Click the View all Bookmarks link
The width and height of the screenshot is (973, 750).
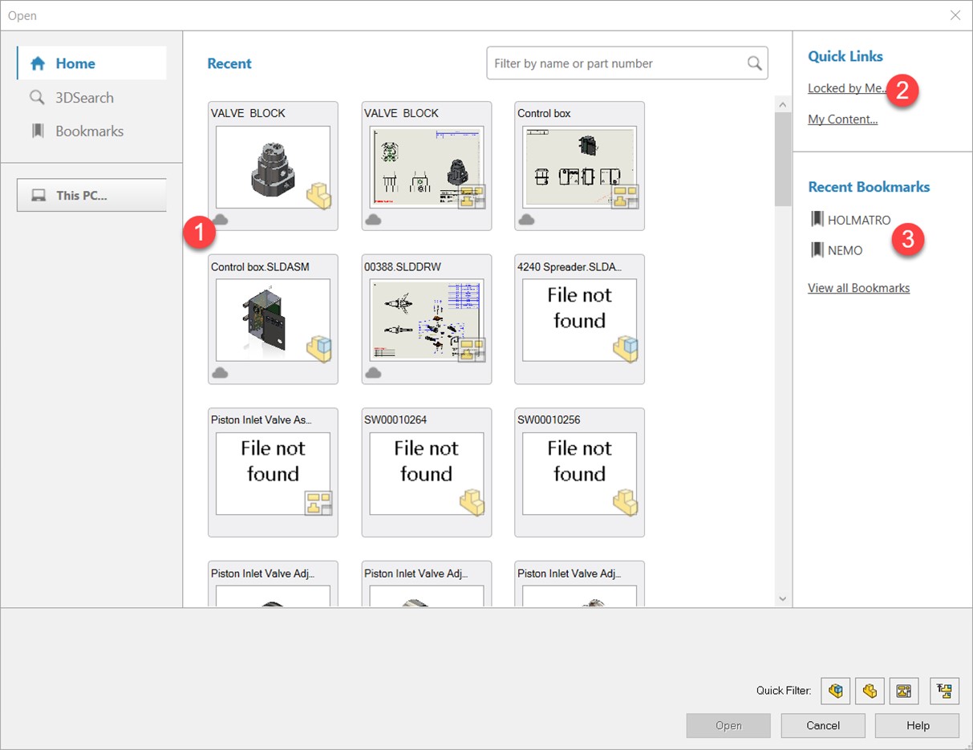coord(858,288)
